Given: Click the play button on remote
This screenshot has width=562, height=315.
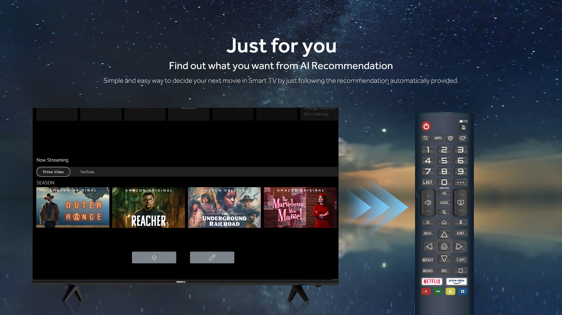Looking at the screenshot, I should coord(428,222).
